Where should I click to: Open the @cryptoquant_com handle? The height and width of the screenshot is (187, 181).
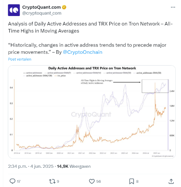42,13
